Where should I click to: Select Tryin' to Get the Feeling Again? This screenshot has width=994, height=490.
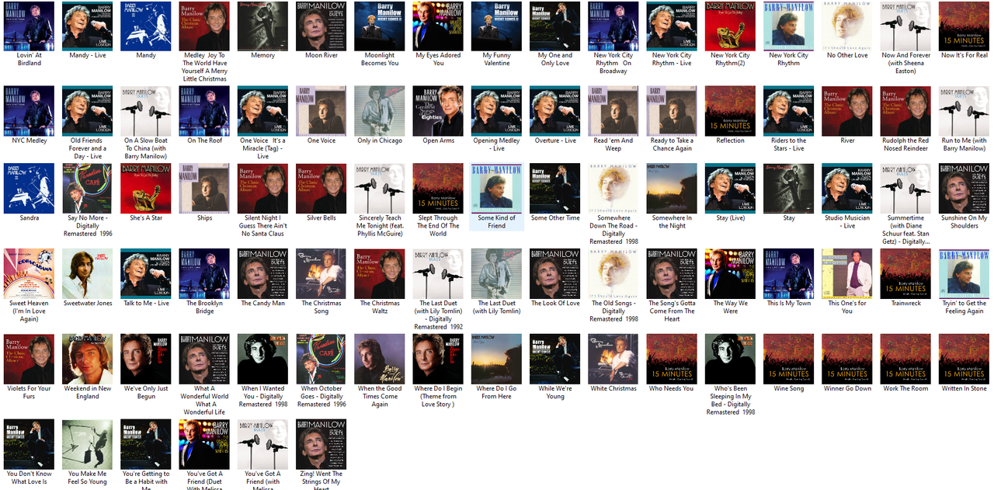click(964, 274)
